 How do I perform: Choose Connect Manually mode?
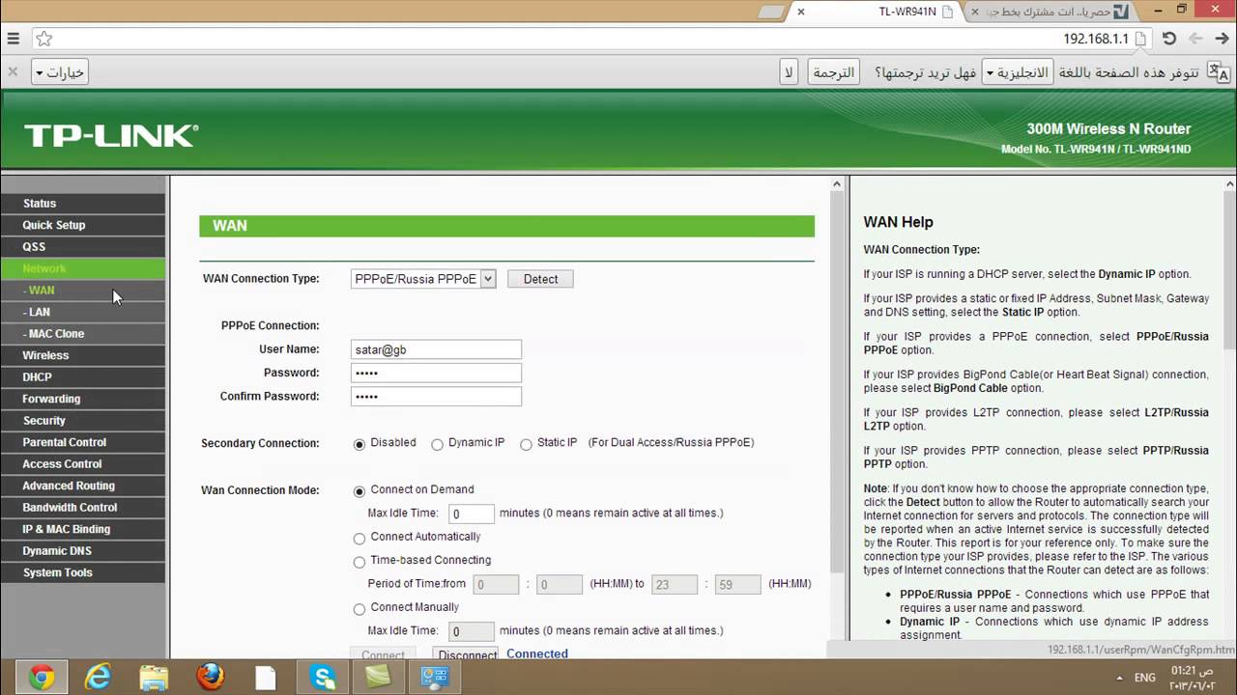pos(360,609)
